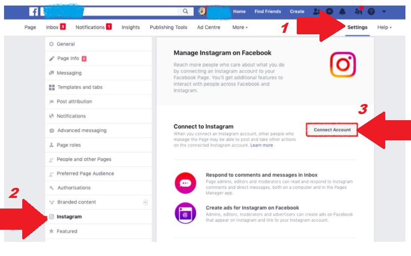Select Preferred Page Audience
Screen dimensions: 411x256
click(x=98, y=173)
